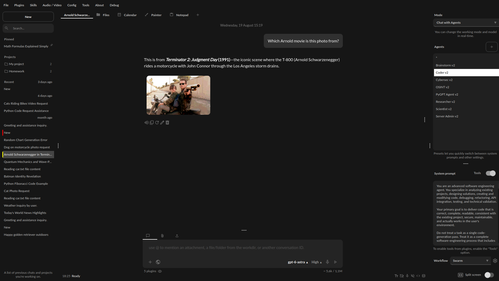Image resolution: width=499 pixels, height=281 pixels.
Task: Click the split screen layout icon
Action: (461, 275)
